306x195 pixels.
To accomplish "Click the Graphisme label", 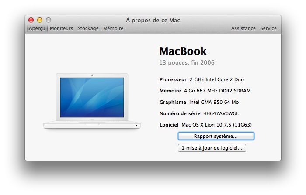I will click(173, 102).
